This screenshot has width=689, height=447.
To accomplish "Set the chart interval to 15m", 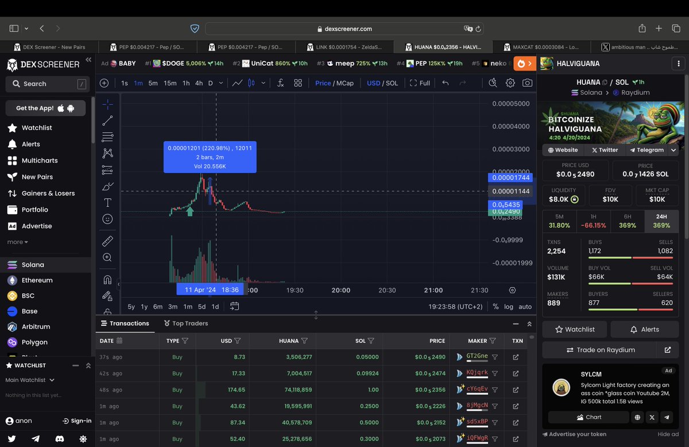I will [x=170, y=83].
